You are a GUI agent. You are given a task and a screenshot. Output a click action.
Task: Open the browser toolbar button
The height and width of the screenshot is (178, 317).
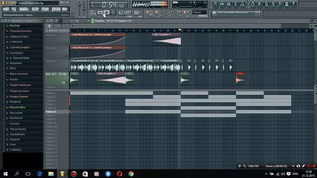tap(236, 4)
